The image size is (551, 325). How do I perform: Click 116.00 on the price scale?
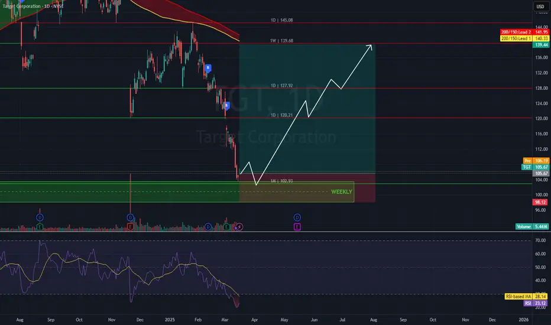[542, 134]
